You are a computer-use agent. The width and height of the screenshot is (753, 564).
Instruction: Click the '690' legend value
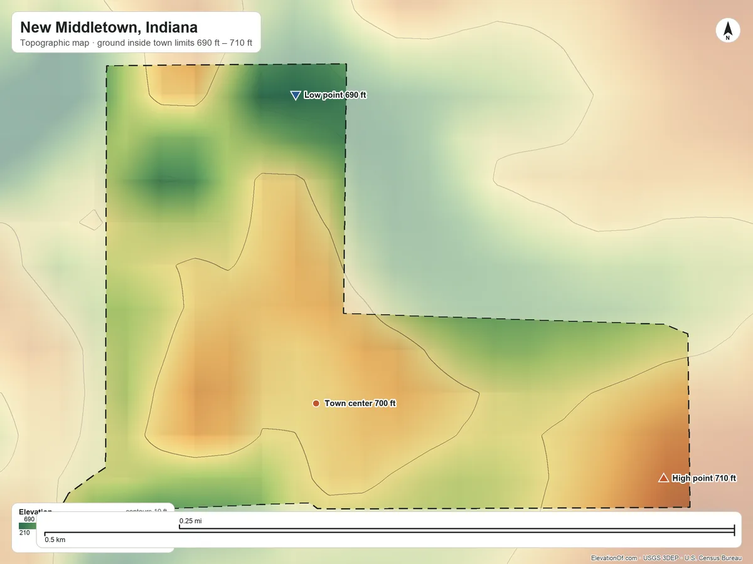(x=29, y=519)
